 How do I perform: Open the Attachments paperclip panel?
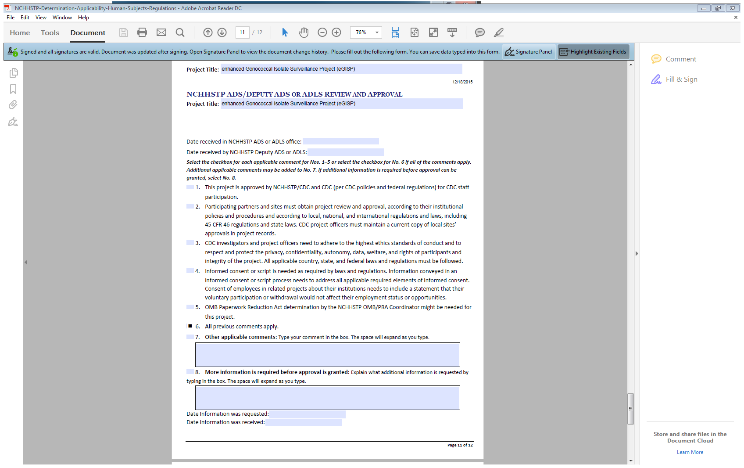13,105
